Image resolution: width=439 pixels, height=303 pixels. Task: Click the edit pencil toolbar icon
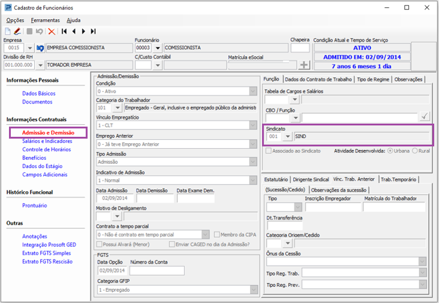(17, 31)
